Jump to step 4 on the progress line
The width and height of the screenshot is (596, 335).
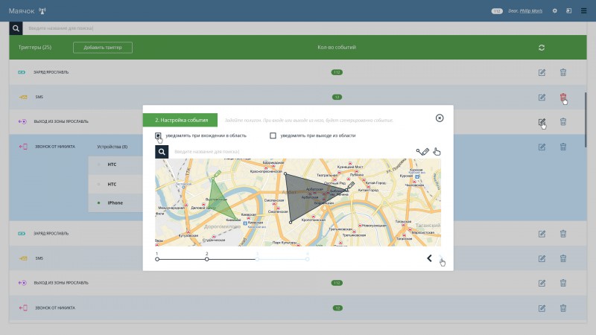[307, 259]
